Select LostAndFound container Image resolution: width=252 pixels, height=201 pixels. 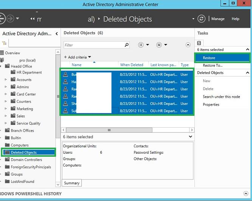(22, 182)
